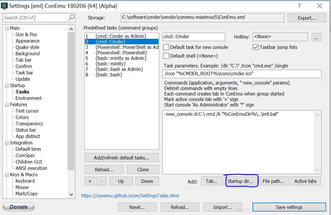The image size is (331, 215).
Task: Open Text cursor settings
Action: tap(27, 111)
